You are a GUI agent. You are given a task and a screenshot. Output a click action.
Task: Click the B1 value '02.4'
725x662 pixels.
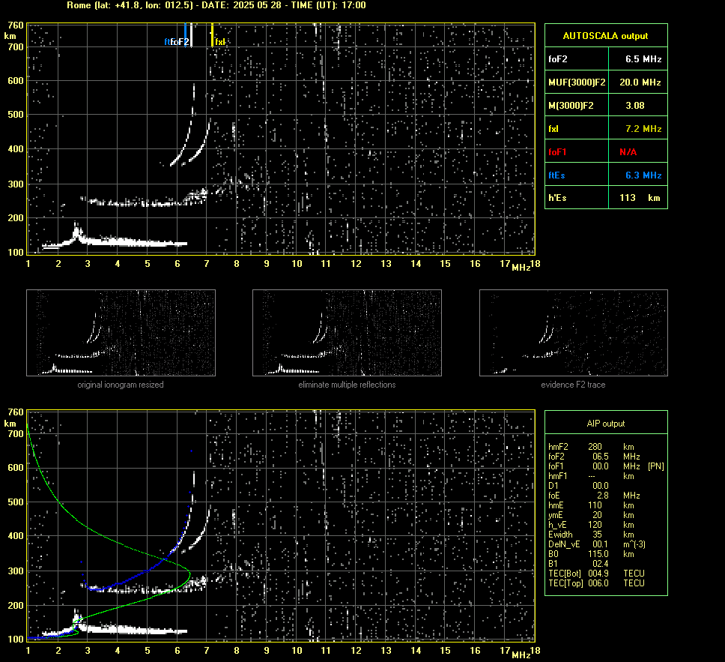coord(600,563)
